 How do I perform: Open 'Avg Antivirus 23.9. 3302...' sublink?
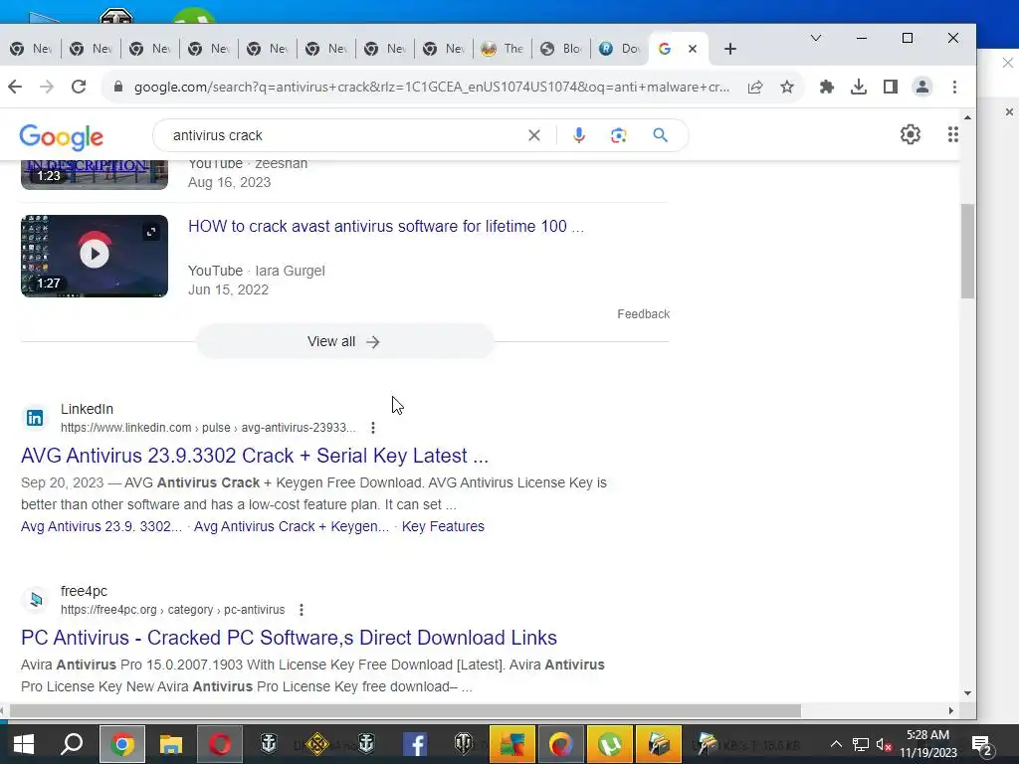[102, 526]
